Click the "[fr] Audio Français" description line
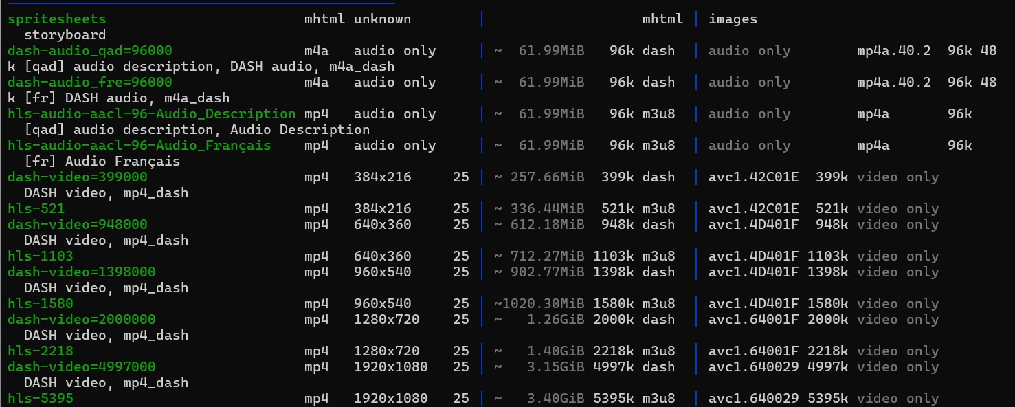This screenshot has height=407, width=1015. 102,162
